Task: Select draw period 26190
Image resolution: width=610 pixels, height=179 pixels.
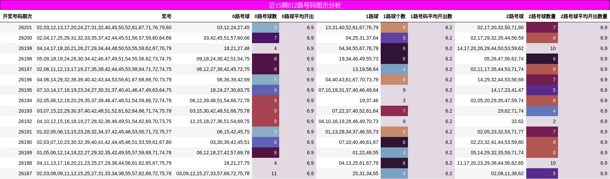Action: (25, 142)
